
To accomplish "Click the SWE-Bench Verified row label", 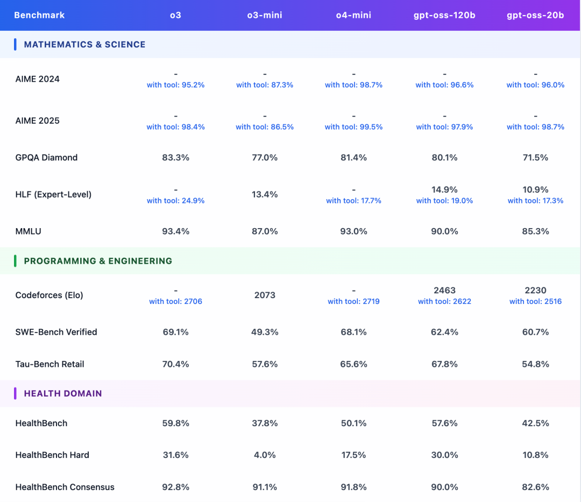I will click(56, 332).
